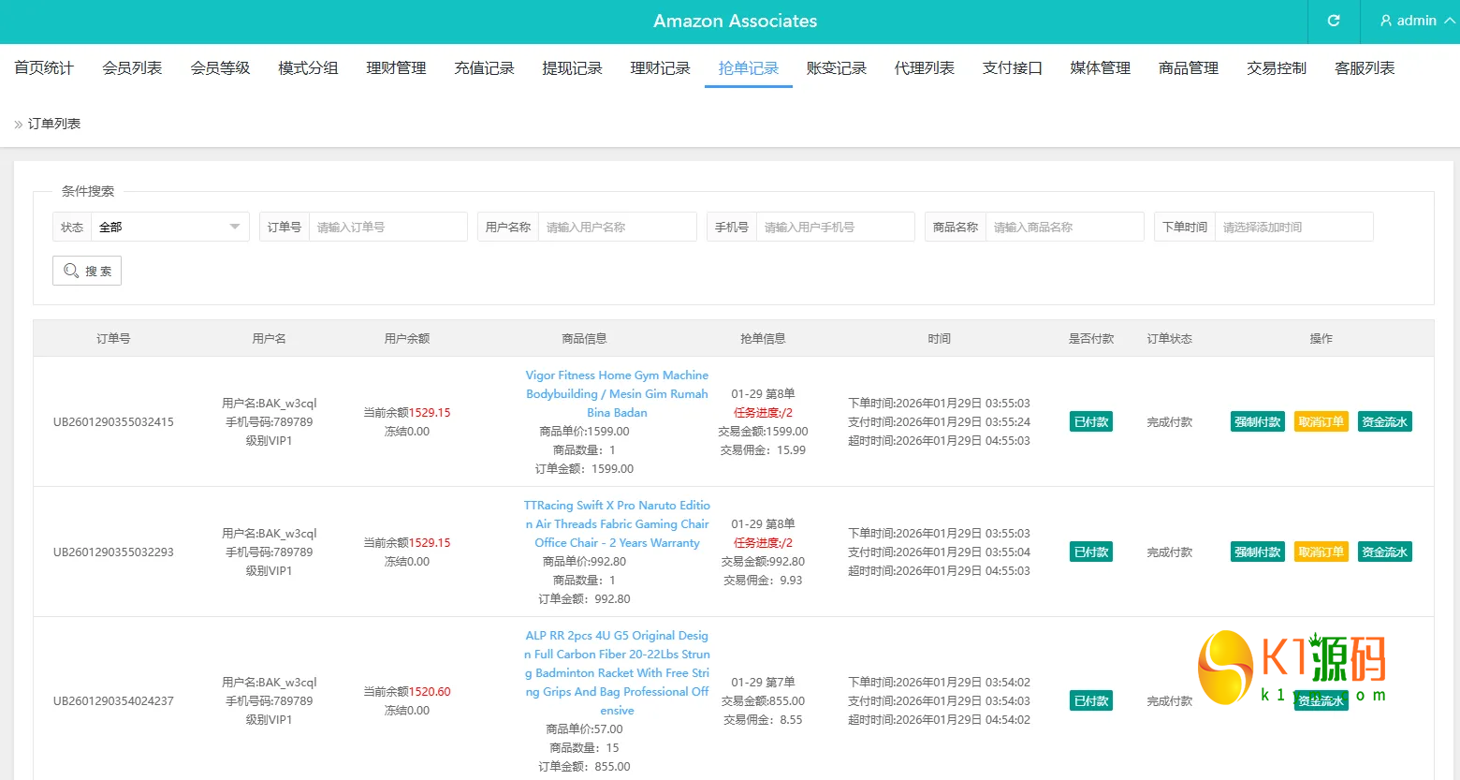Select the 客服列表 menu item
The height and width of the screenshot is (780, 1460).
1364,67
